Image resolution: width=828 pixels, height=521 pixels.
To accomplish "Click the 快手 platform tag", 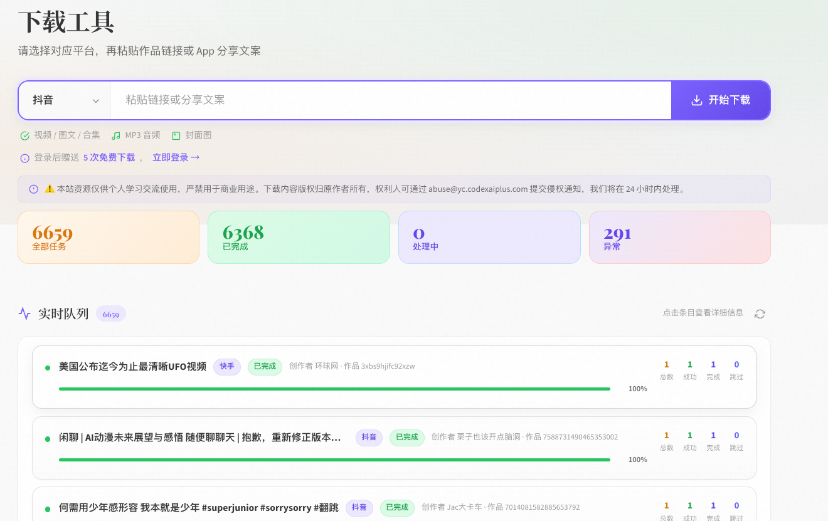I will [x=227, y=367].
